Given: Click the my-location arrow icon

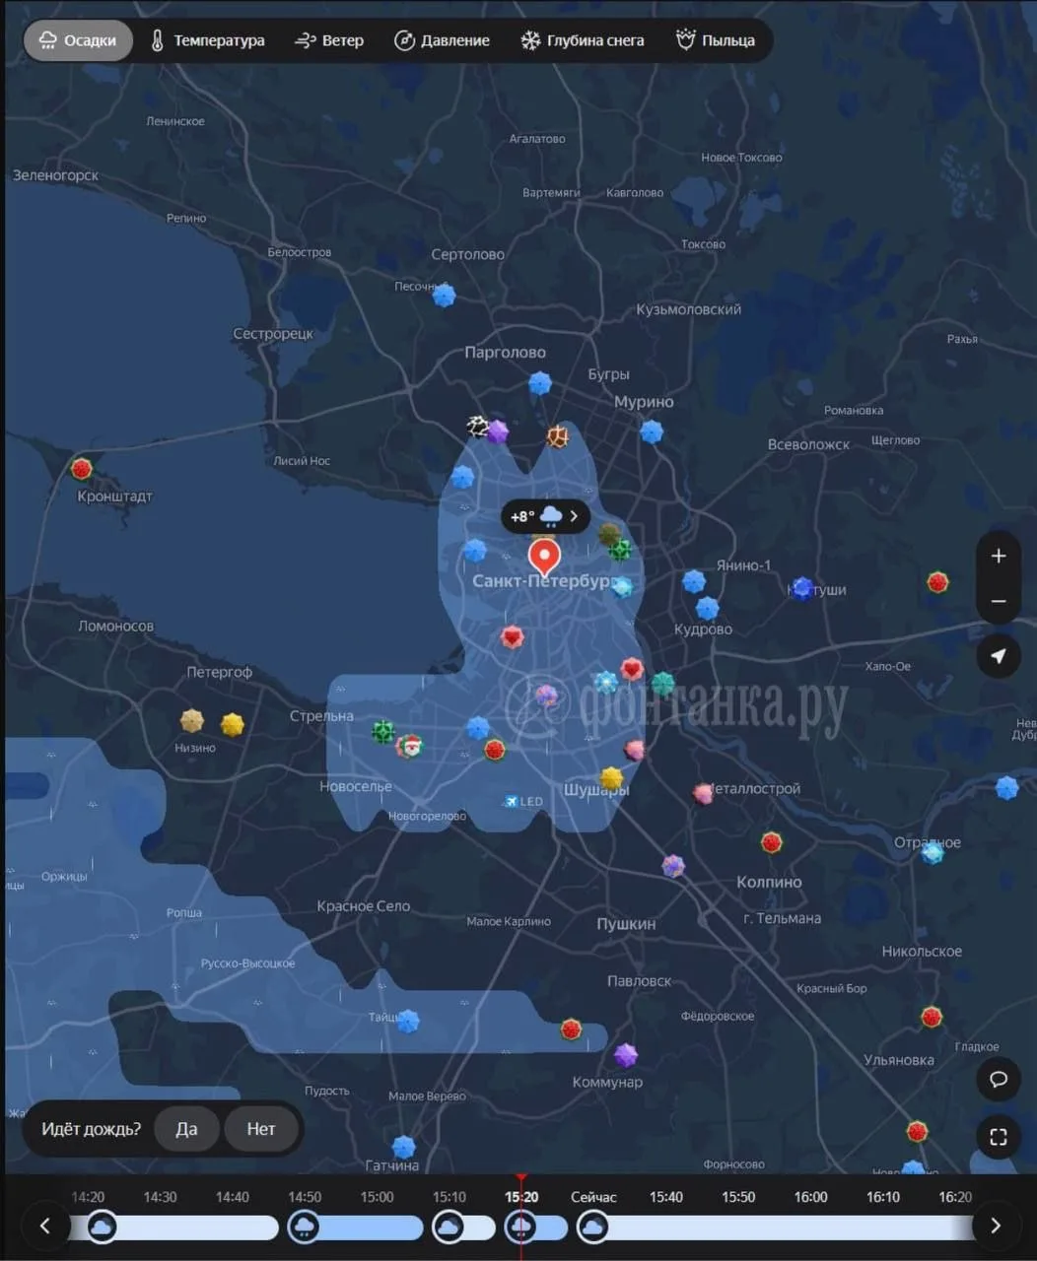Looking at the screenshot, I should (999, 656).
